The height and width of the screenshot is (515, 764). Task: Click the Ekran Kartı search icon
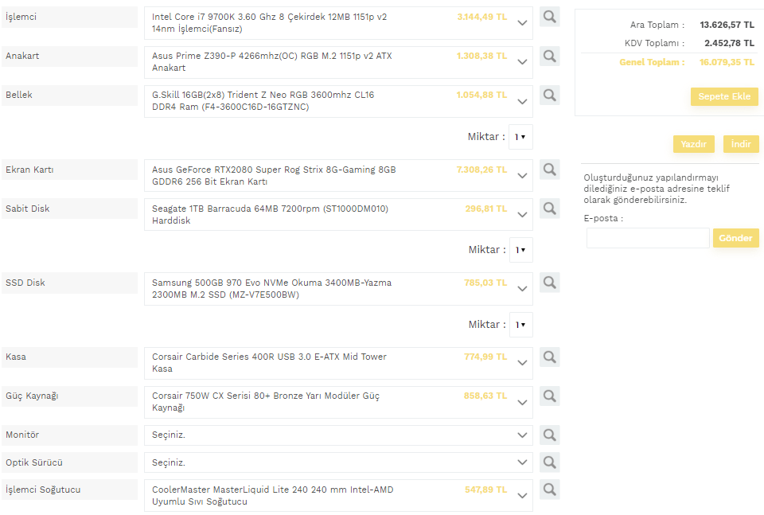[549, 169]
